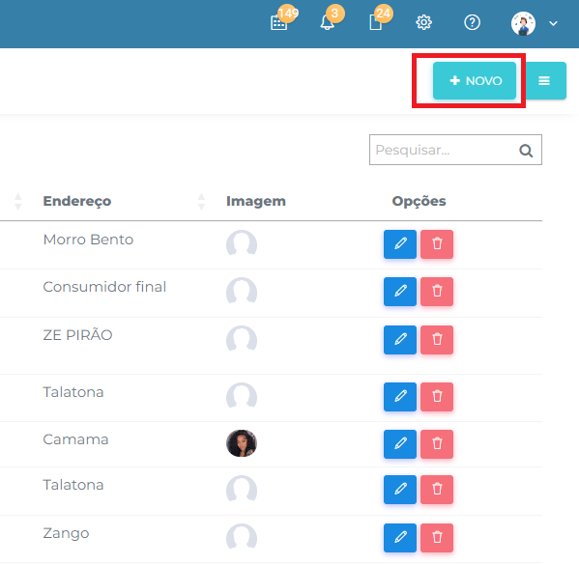579x565 pixels.
Task: Edit the ZE PIRÃO entry
Action: tap(400, 340)
